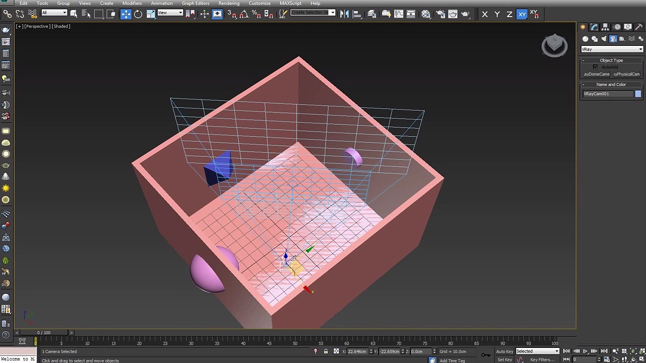Click the Auto Key button
646x363 pixels.
pos(504,351)
